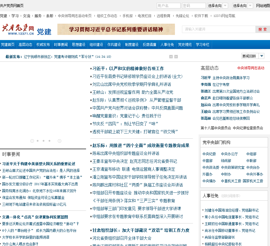Screen dimensions: 270x246
Task: Open the 电视栏目 menu link
Action: click(145, 16)
